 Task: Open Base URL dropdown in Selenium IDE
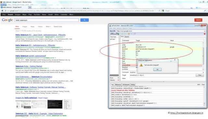click(x=204, y=31)
